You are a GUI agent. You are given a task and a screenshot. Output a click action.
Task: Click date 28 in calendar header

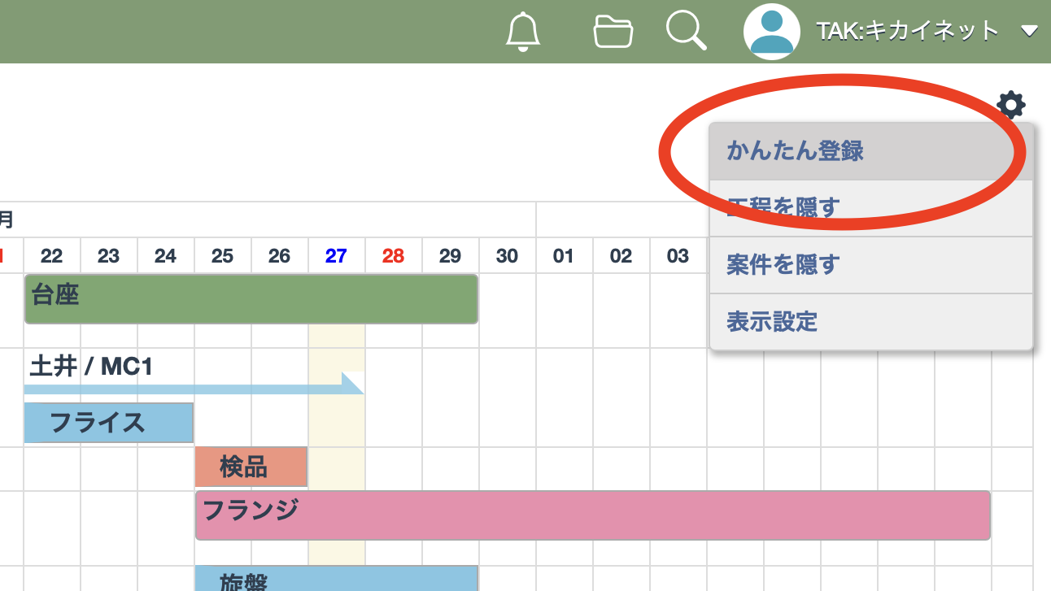pyautogui.click(x=393, y=256)
